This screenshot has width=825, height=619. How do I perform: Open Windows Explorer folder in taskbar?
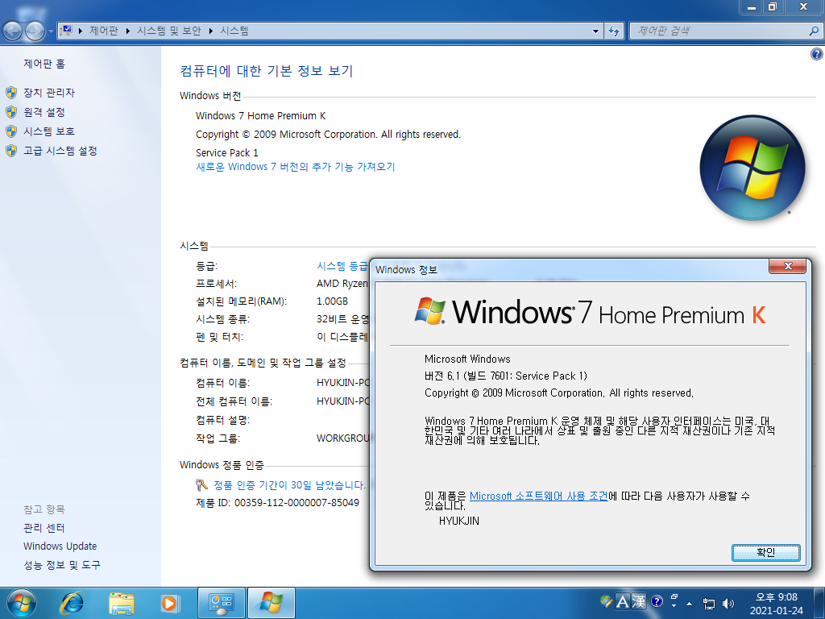121,603
